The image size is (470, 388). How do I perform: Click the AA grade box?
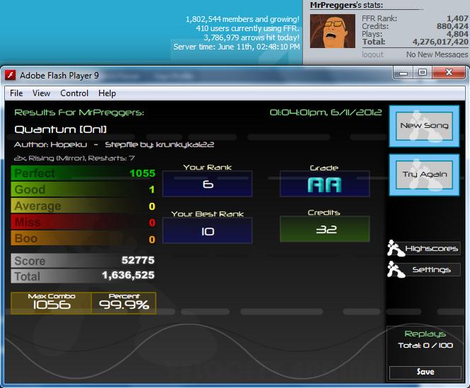coord(325,184)
